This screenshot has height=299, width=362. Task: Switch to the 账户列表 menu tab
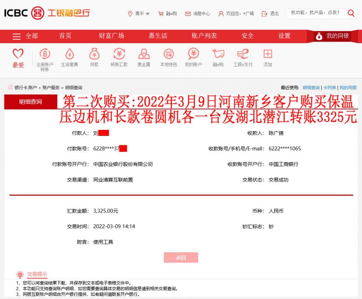(204, 36)
